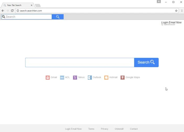
Task: Click the Gmail envelope icon
Action: [48, 78]
